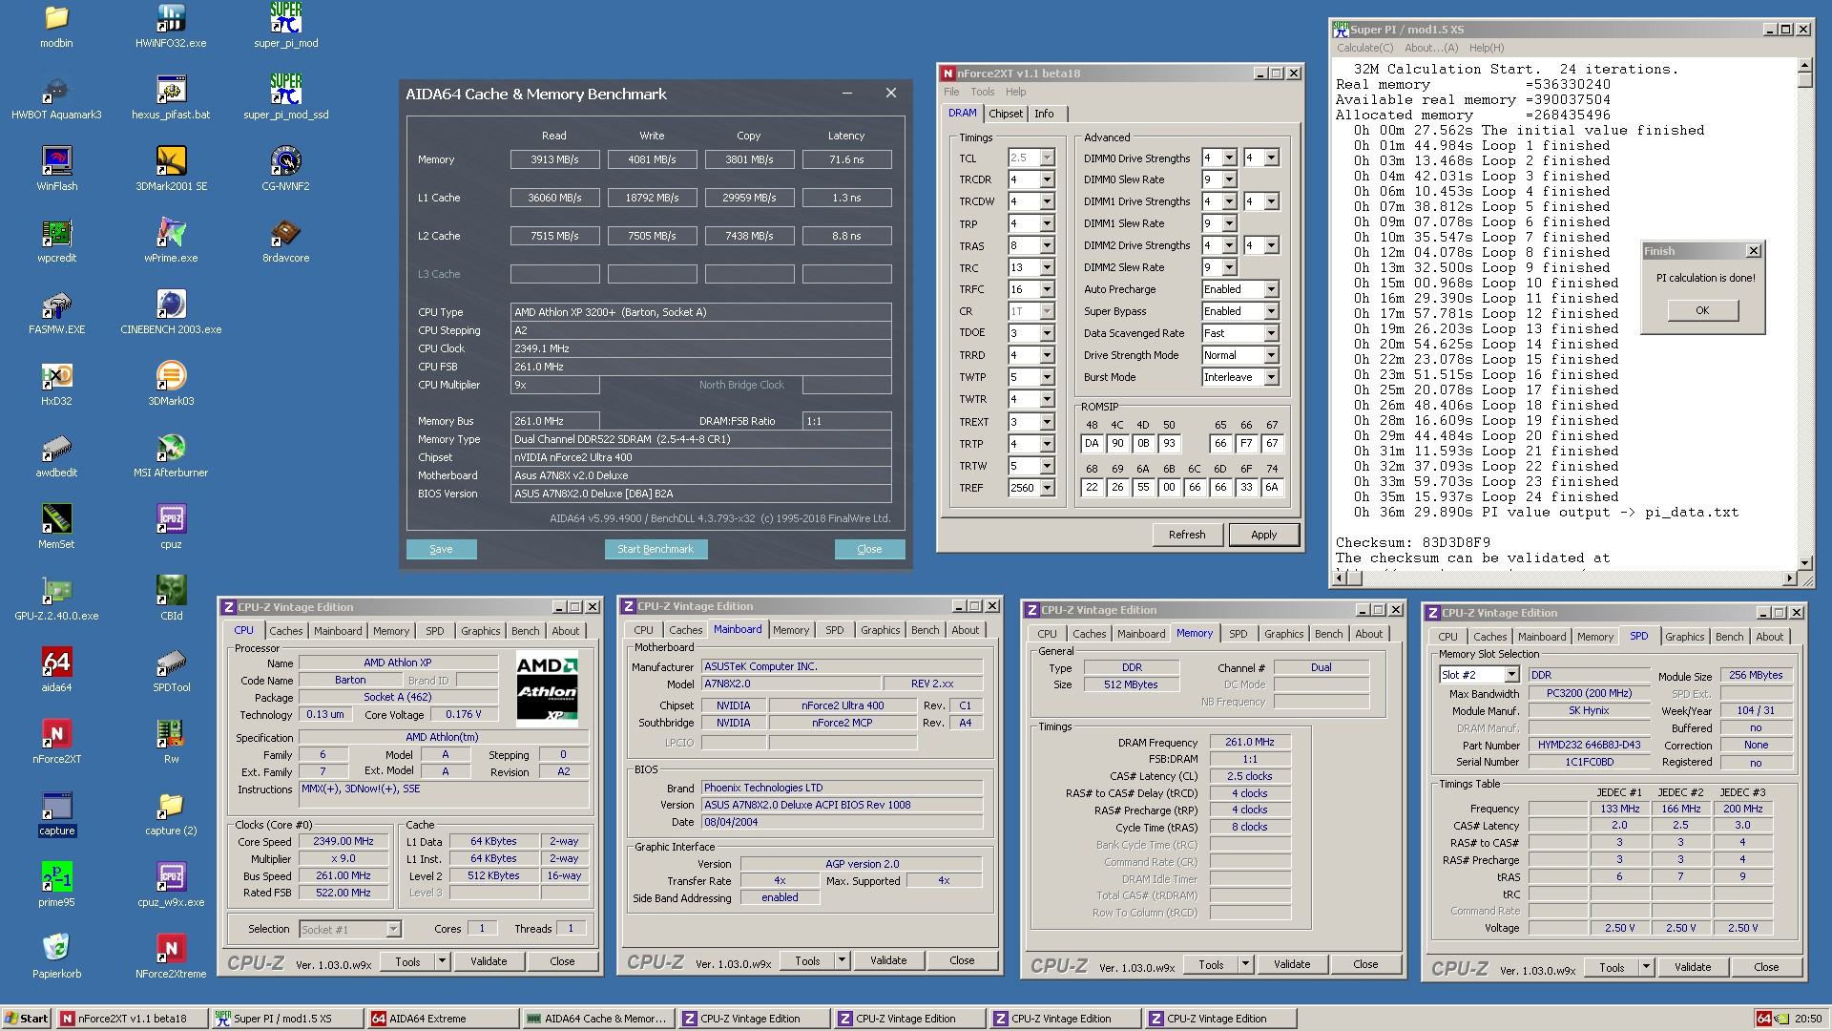This screenshot has width=1832, height=1031.
Task: Click OK in the Finish dialog
Action: pyautogui.click(x=1702, y=310)
